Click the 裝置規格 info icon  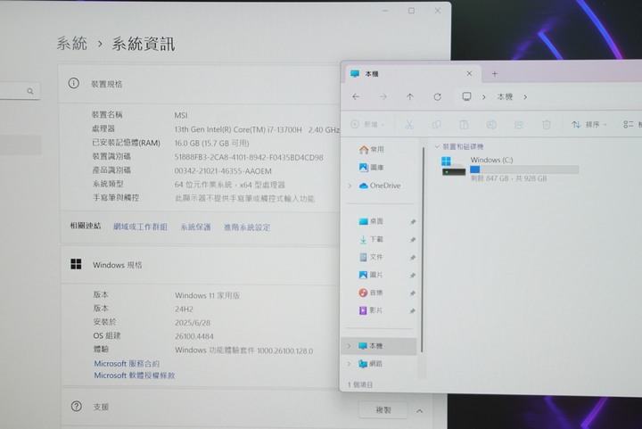point(74,84)
